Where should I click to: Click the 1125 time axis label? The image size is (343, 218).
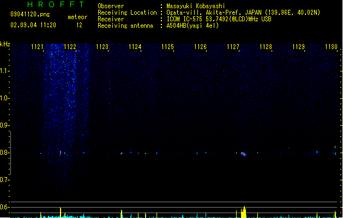167,47
